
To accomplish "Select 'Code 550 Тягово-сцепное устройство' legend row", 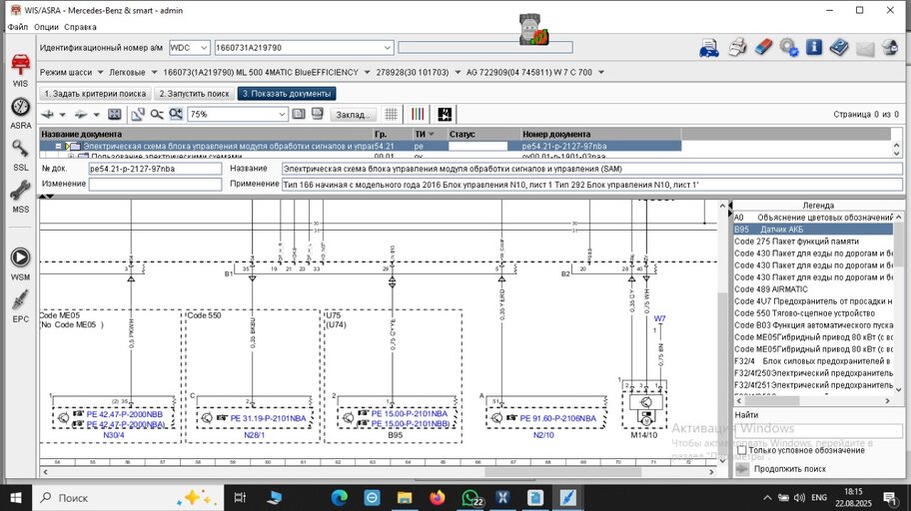I will (x=813, y=313).
